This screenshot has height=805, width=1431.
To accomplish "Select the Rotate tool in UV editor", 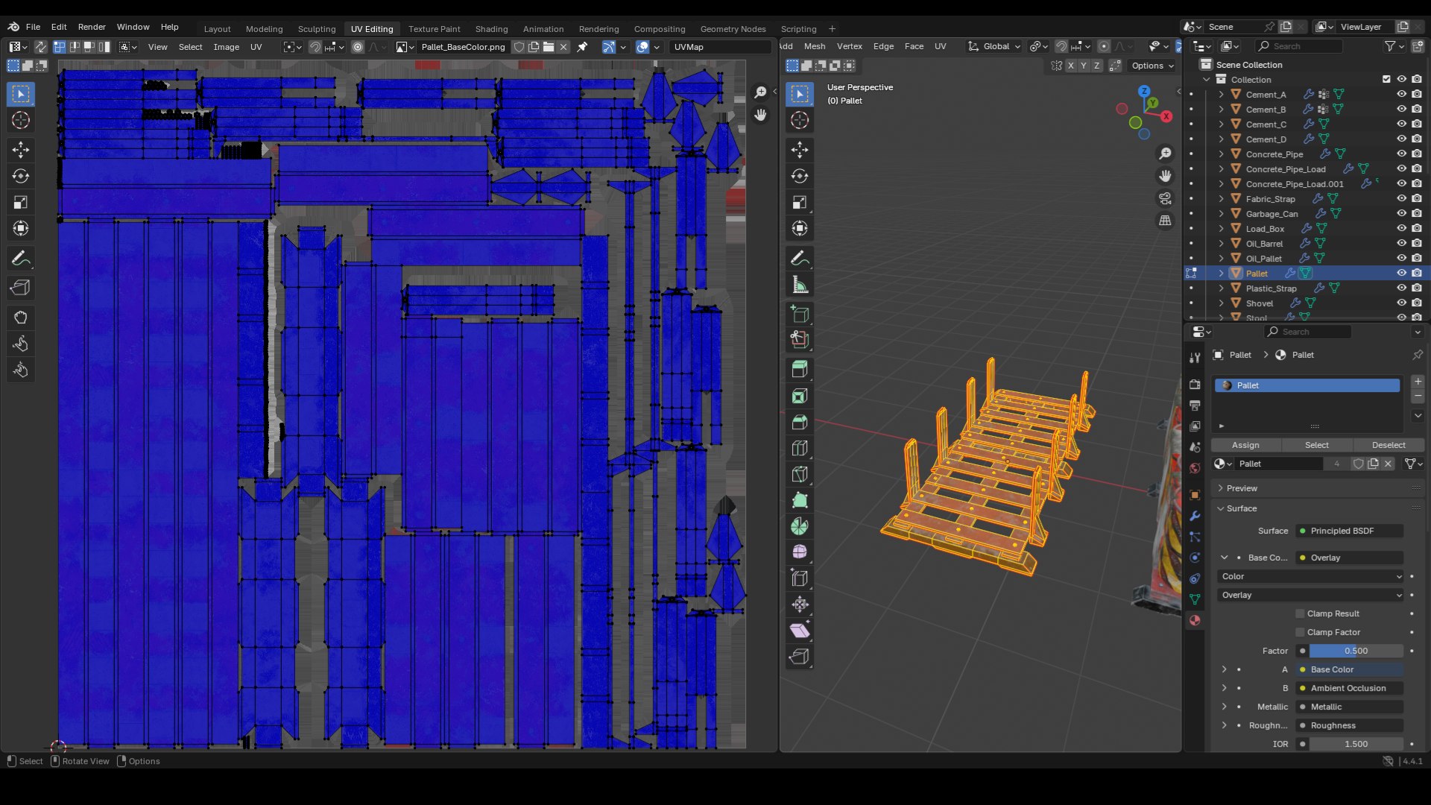I will pos(21,176).
